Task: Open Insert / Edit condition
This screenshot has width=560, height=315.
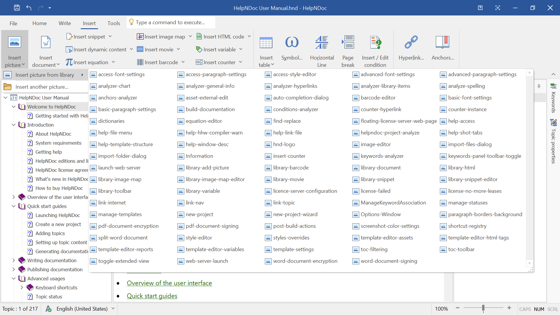Action: point(375,49)
